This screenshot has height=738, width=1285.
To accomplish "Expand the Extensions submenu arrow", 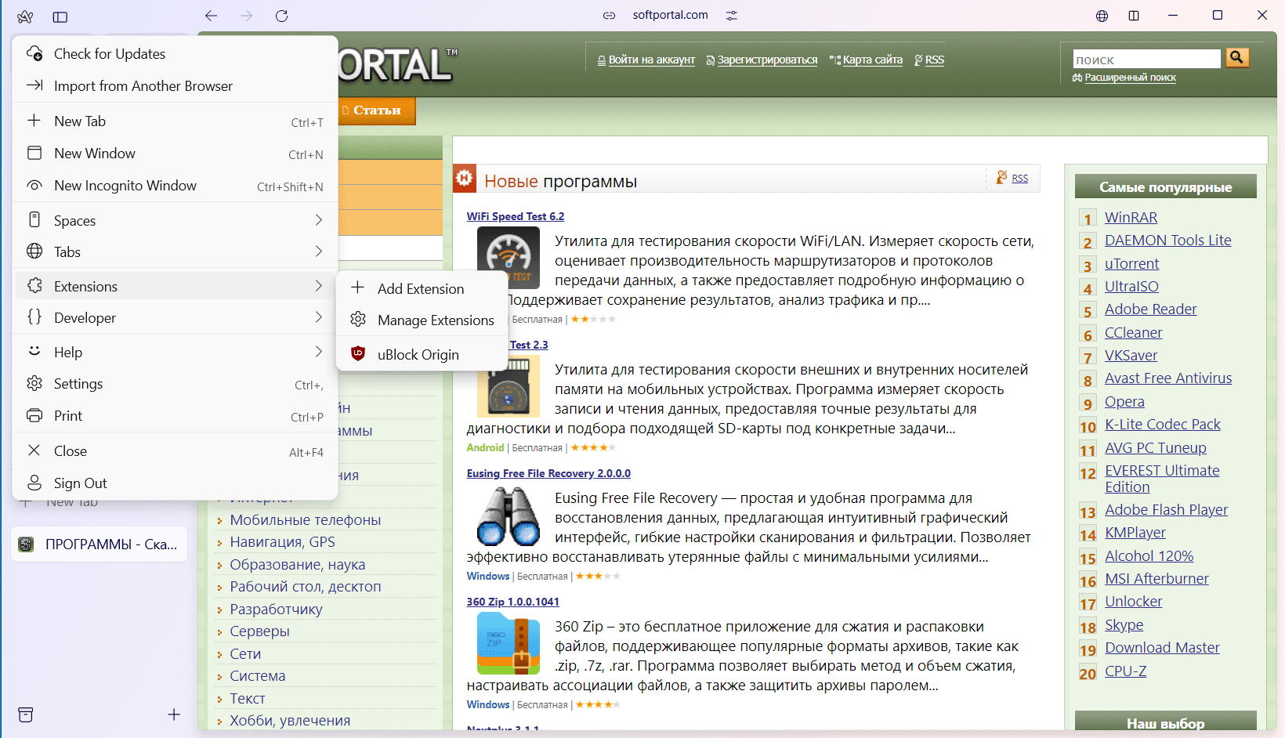I will click(319, 286).
